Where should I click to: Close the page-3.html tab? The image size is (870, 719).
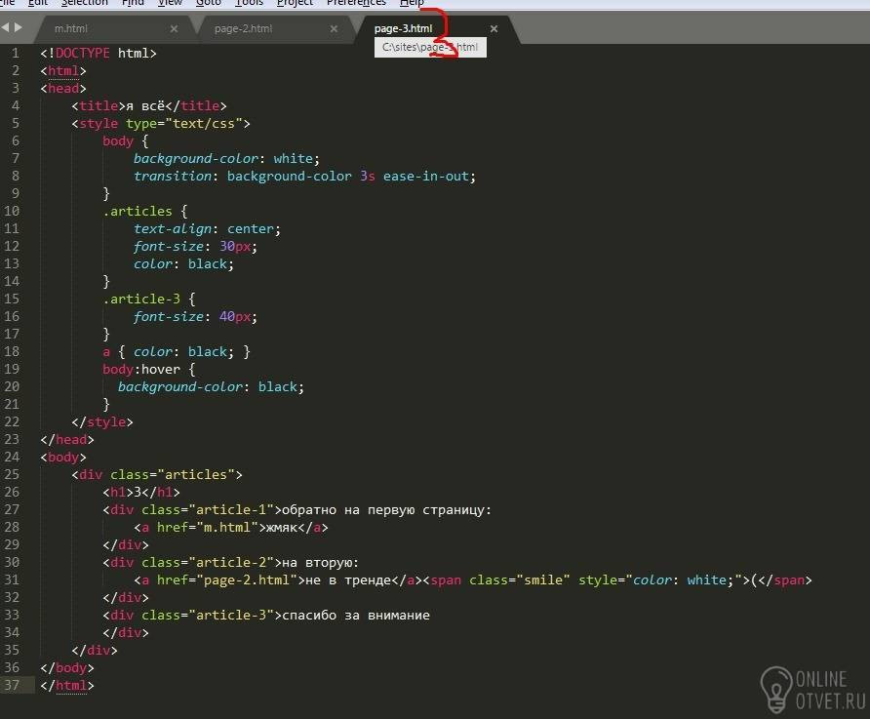point(494,29)
